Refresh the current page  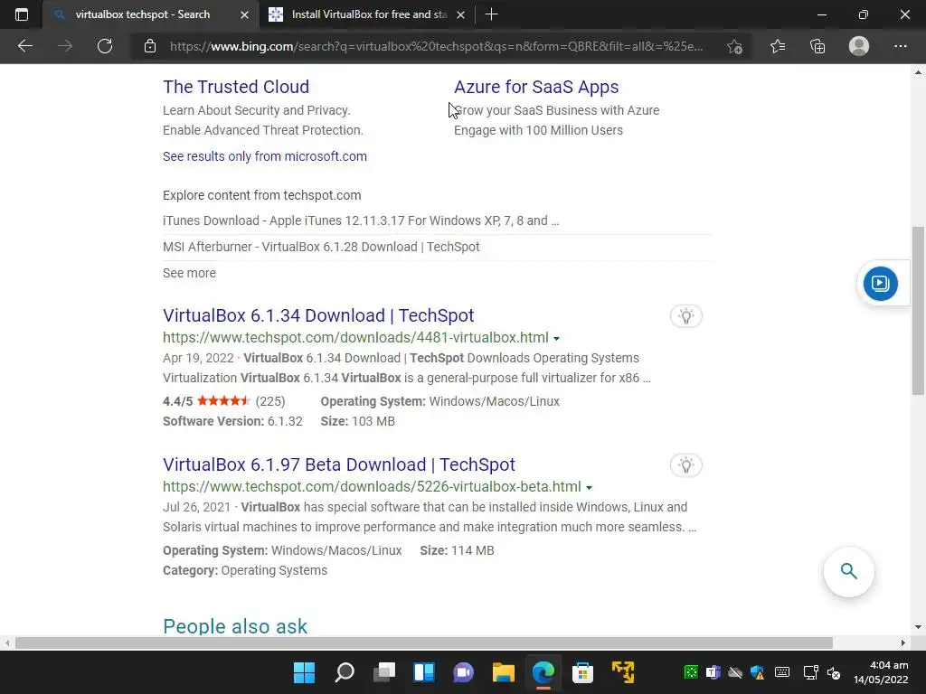105,46
